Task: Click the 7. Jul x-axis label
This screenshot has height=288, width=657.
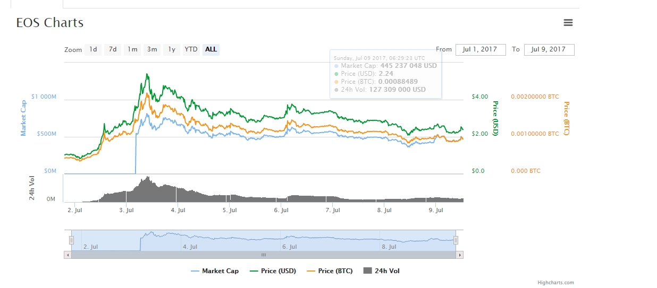Action: coord(333,211)
